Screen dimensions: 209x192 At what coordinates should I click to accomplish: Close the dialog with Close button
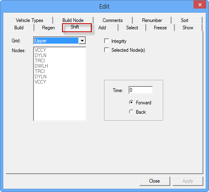point(155,181)
